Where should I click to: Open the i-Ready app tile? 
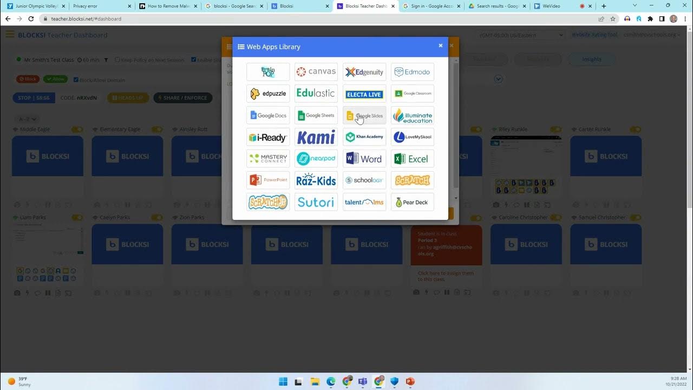pos(268,137)
